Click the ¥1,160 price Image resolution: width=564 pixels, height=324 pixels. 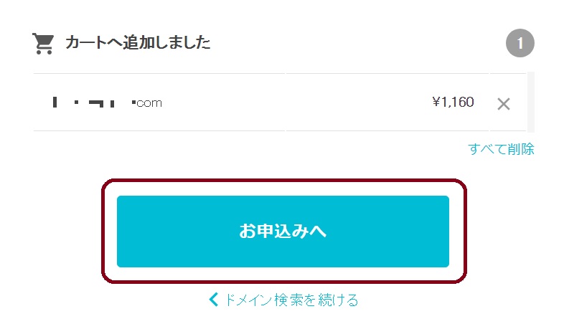pos(453,102)
